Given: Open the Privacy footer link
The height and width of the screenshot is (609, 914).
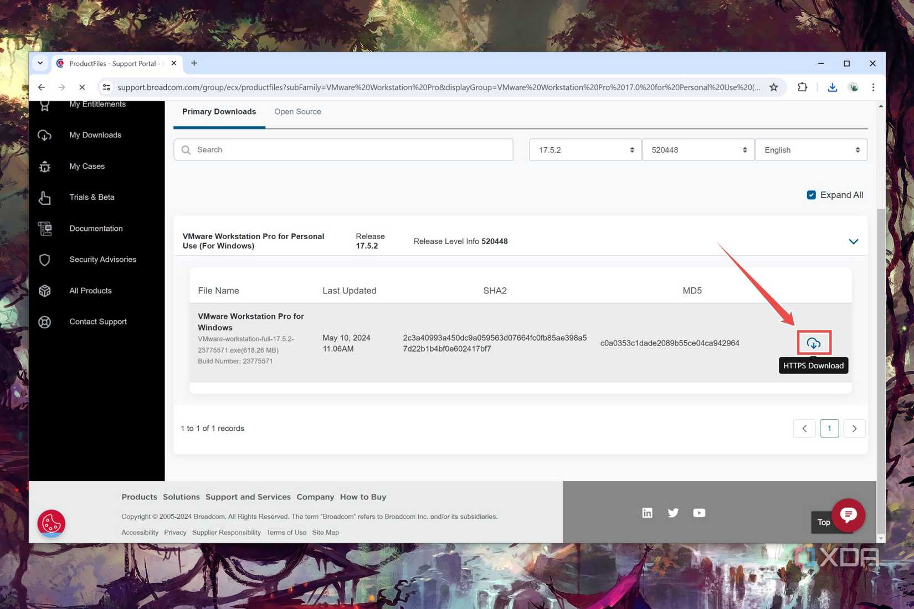Looking at the screenshot, I should click(x=175, y=532).
